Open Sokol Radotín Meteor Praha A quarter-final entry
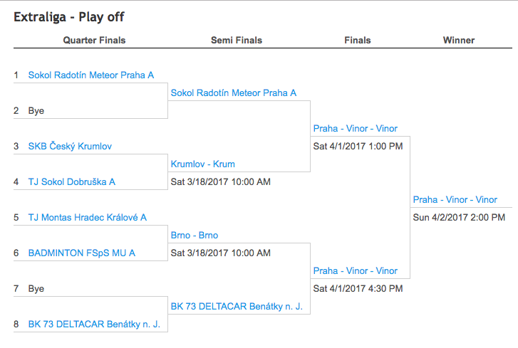The image size is (518, 348). [x=91, y=75]
